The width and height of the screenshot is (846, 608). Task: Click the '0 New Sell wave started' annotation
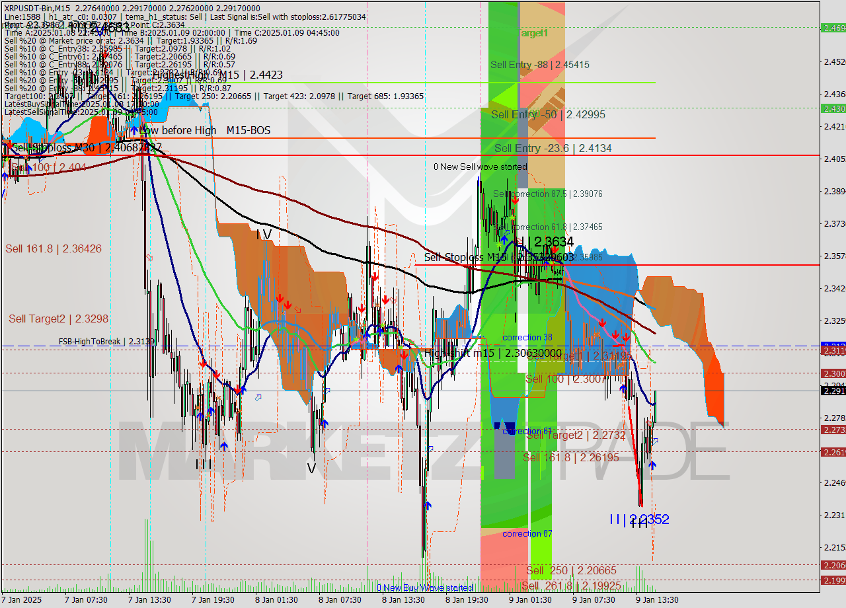coord(481,167)
